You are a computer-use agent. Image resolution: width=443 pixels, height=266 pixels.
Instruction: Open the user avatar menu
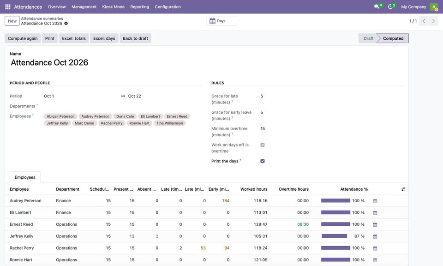point(434,7)
